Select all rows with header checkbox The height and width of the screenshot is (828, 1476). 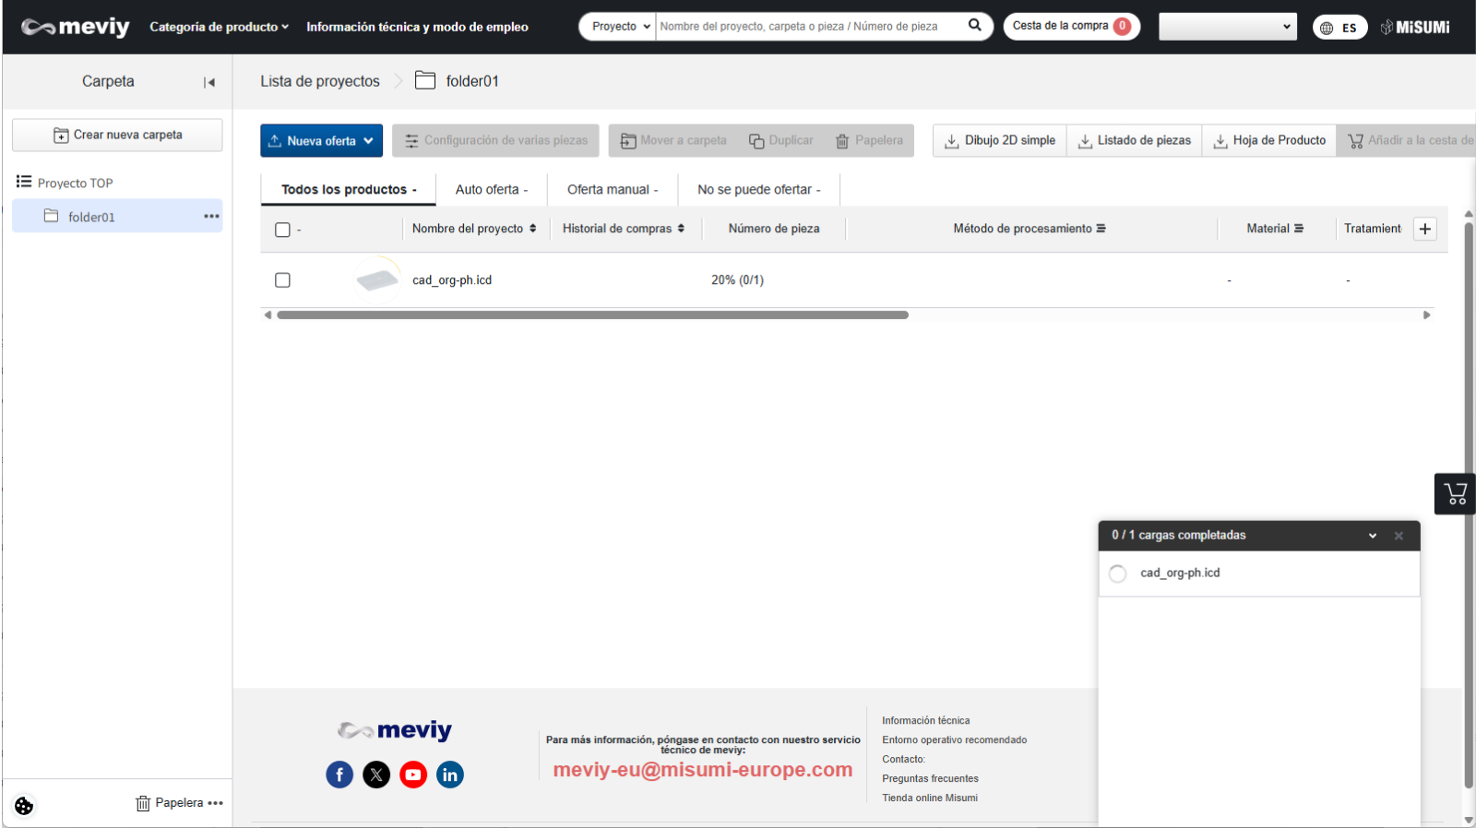tap(283, 230)
